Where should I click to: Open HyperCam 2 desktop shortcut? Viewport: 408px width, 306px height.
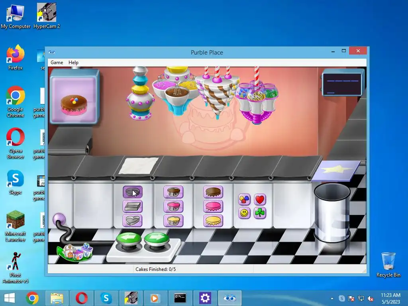tap(47, 16)
